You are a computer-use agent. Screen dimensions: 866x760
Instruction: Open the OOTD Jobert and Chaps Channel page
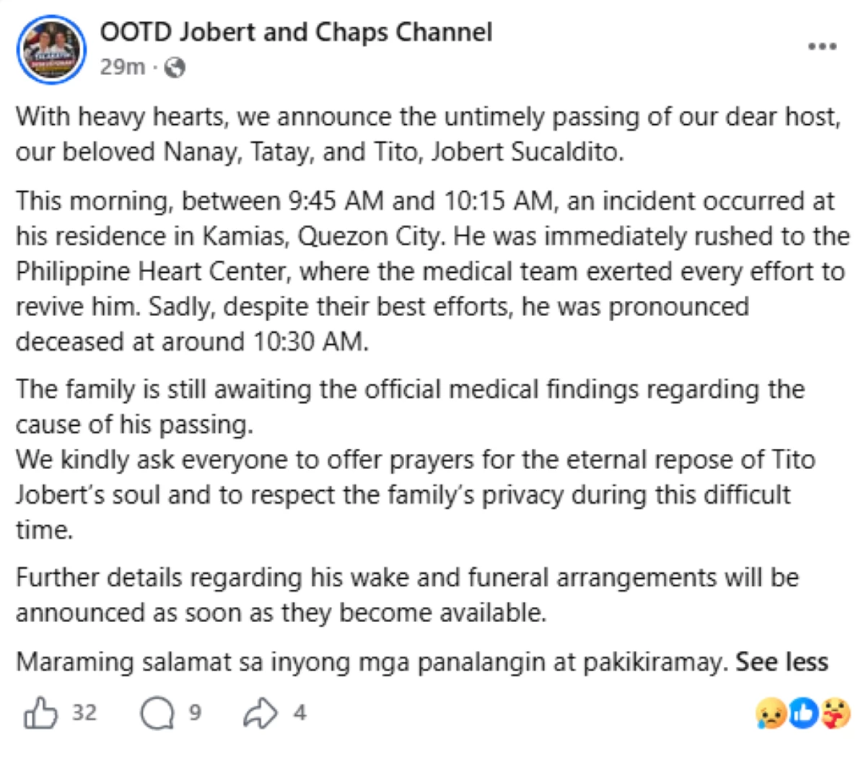296,32
